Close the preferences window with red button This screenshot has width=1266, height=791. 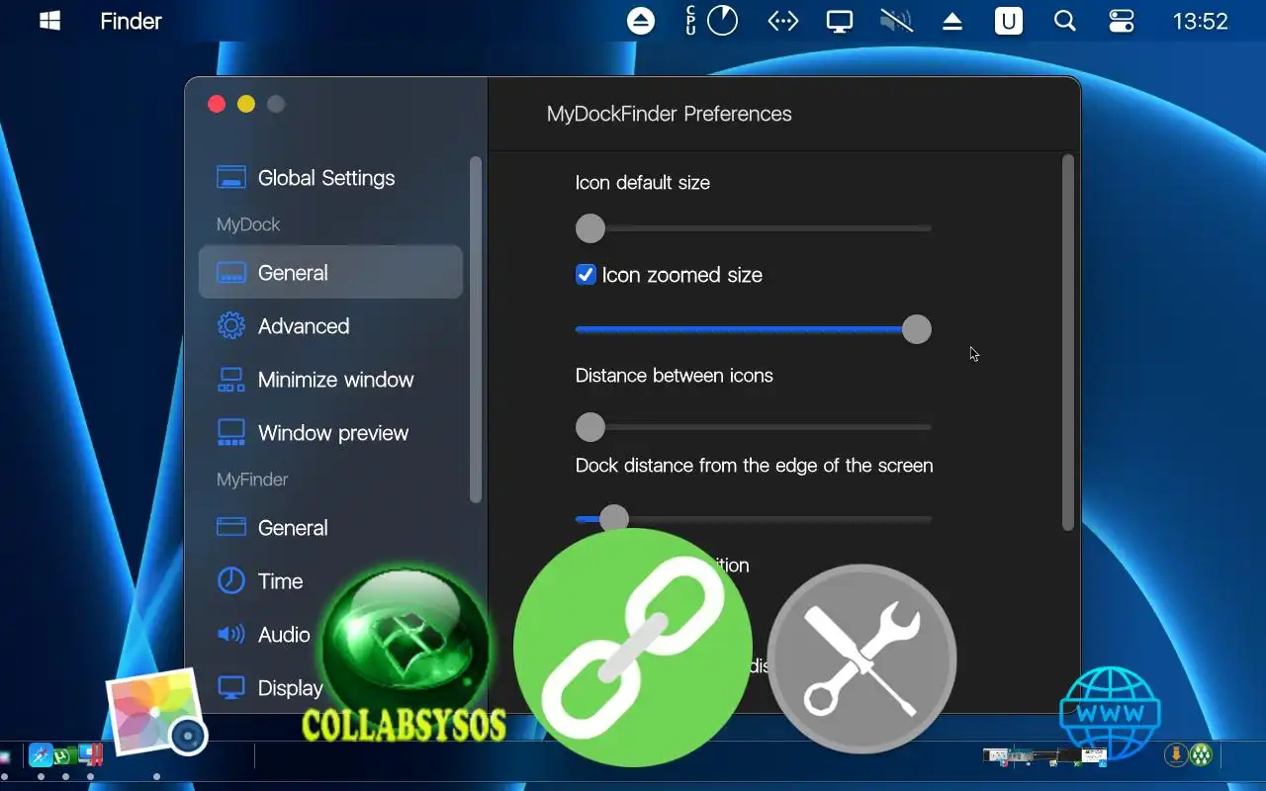(x=217, y=104)
